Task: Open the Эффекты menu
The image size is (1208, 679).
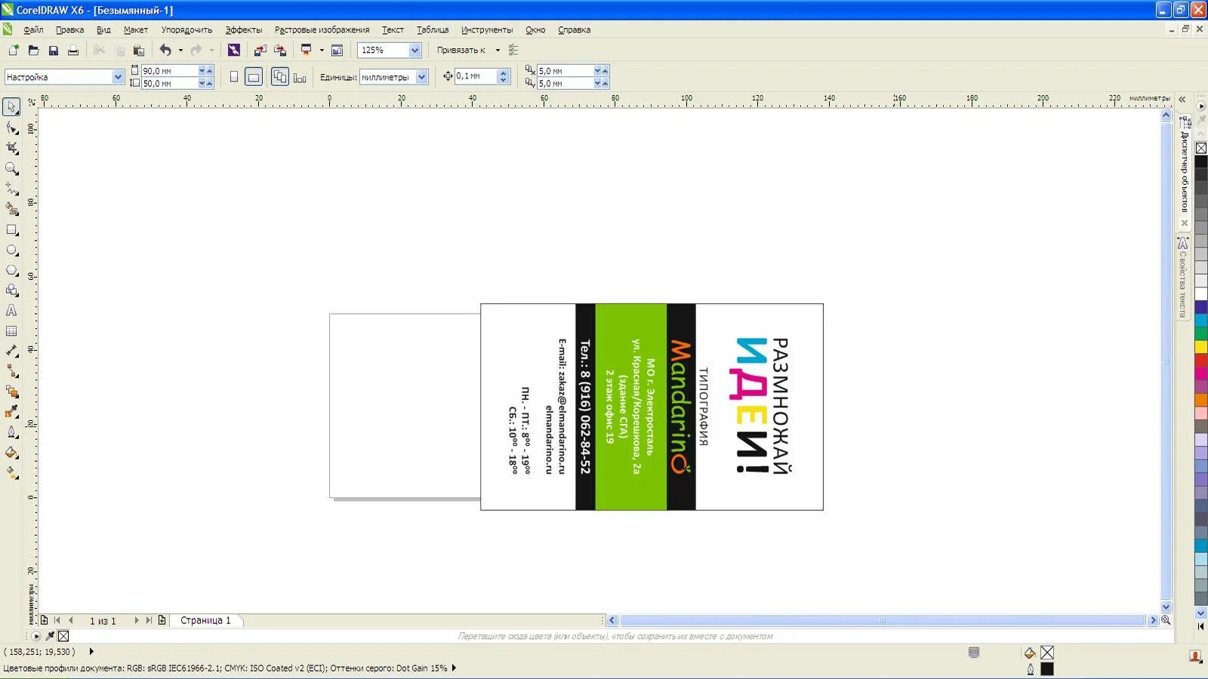Action: (x=244, y=30)
